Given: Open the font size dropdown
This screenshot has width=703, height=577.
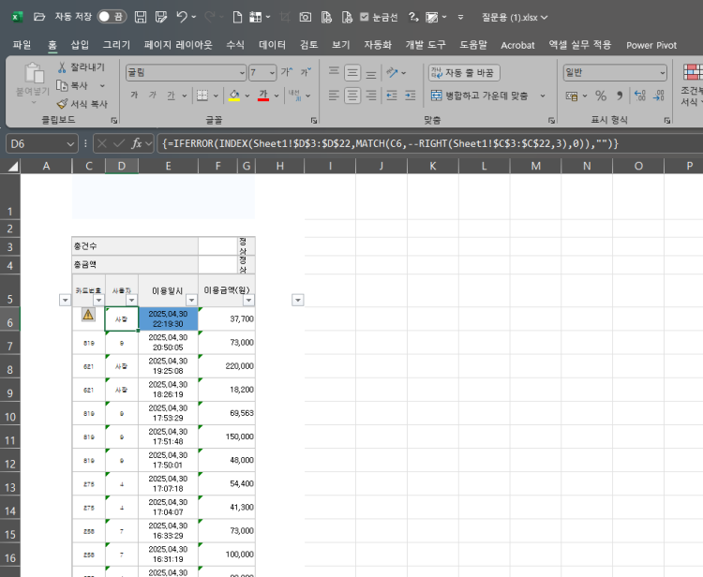Looking at the screenshot, I should click(272, 72).
